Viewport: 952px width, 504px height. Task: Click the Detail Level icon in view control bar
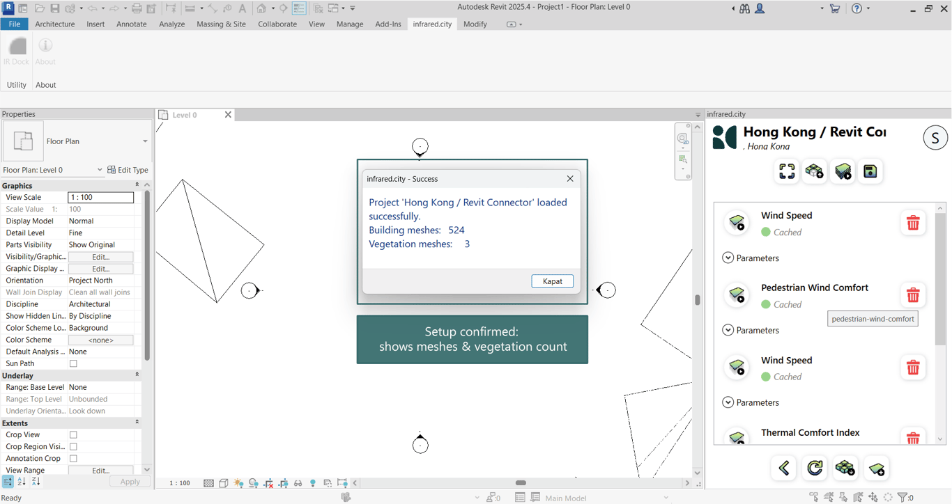[208, 483]
